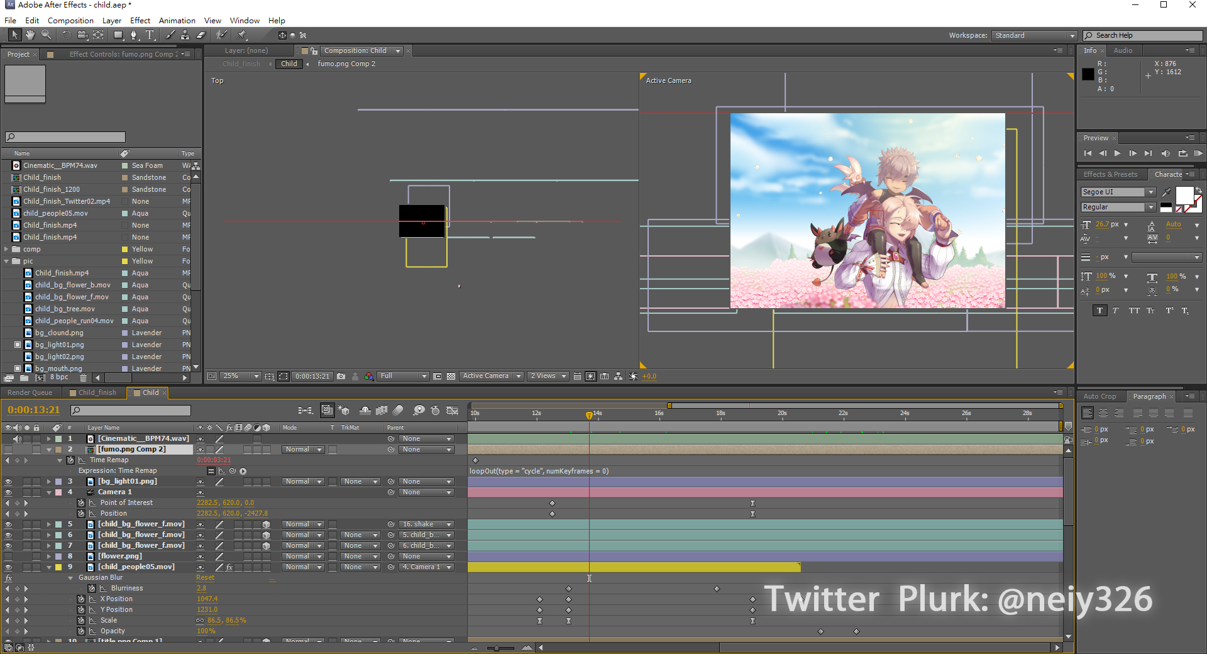Select the Selection arrow tool

click(14, 35)
